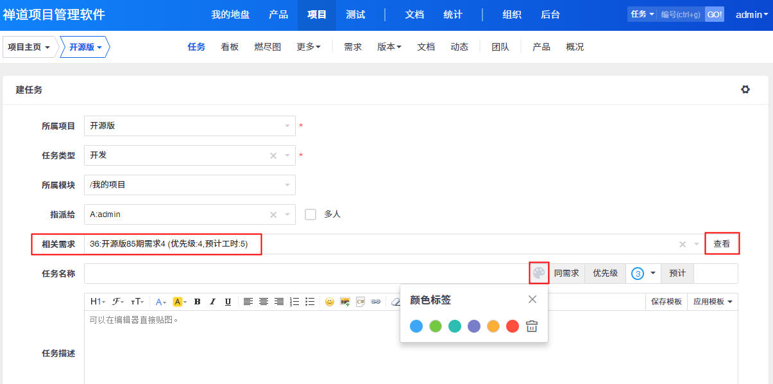The width and height of the screenshot is (773, 384).
Task: Open the font family menu in editor
Action: coord(118,301)
